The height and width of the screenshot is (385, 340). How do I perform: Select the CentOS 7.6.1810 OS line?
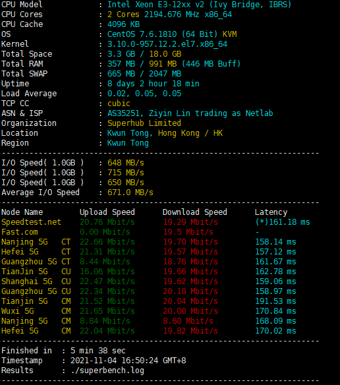(172, 34)
